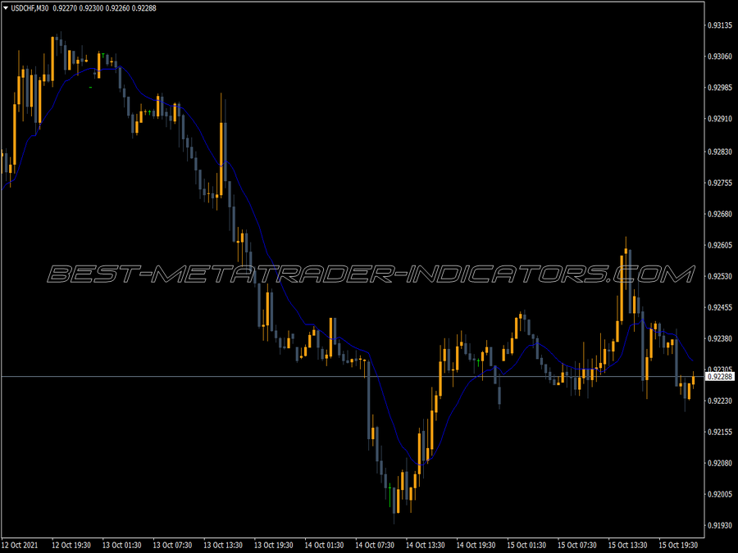Select the 14 Oct 19:30 time label
738x553 pixels.
476,545
